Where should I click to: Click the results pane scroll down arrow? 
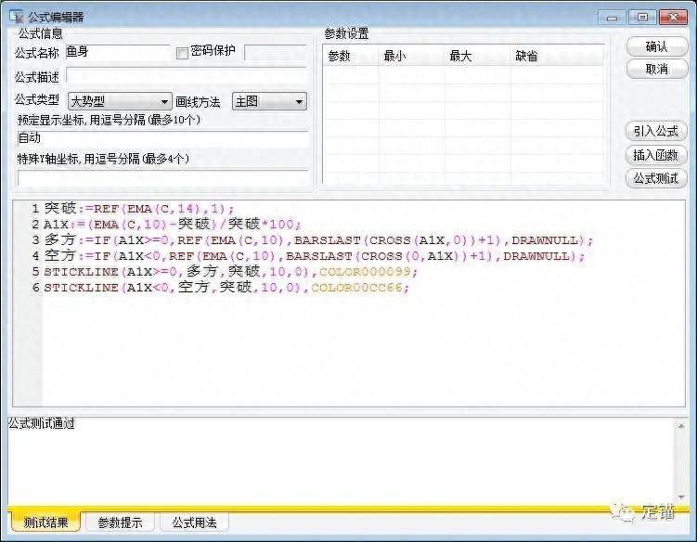click(681, 497)
